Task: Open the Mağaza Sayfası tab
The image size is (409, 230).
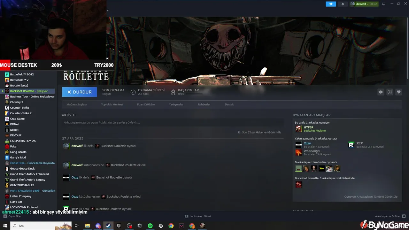Action: coord(77,104)
